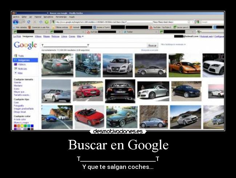Click bookmark star in address bar
The height and width of the screenshot is (178, 236).
click(x=189, y=22)
